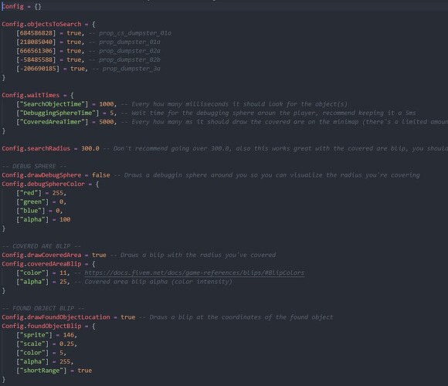The width and height of the screenshot is (448, 386).
Task: Select the red value 255
Action: 58,193
